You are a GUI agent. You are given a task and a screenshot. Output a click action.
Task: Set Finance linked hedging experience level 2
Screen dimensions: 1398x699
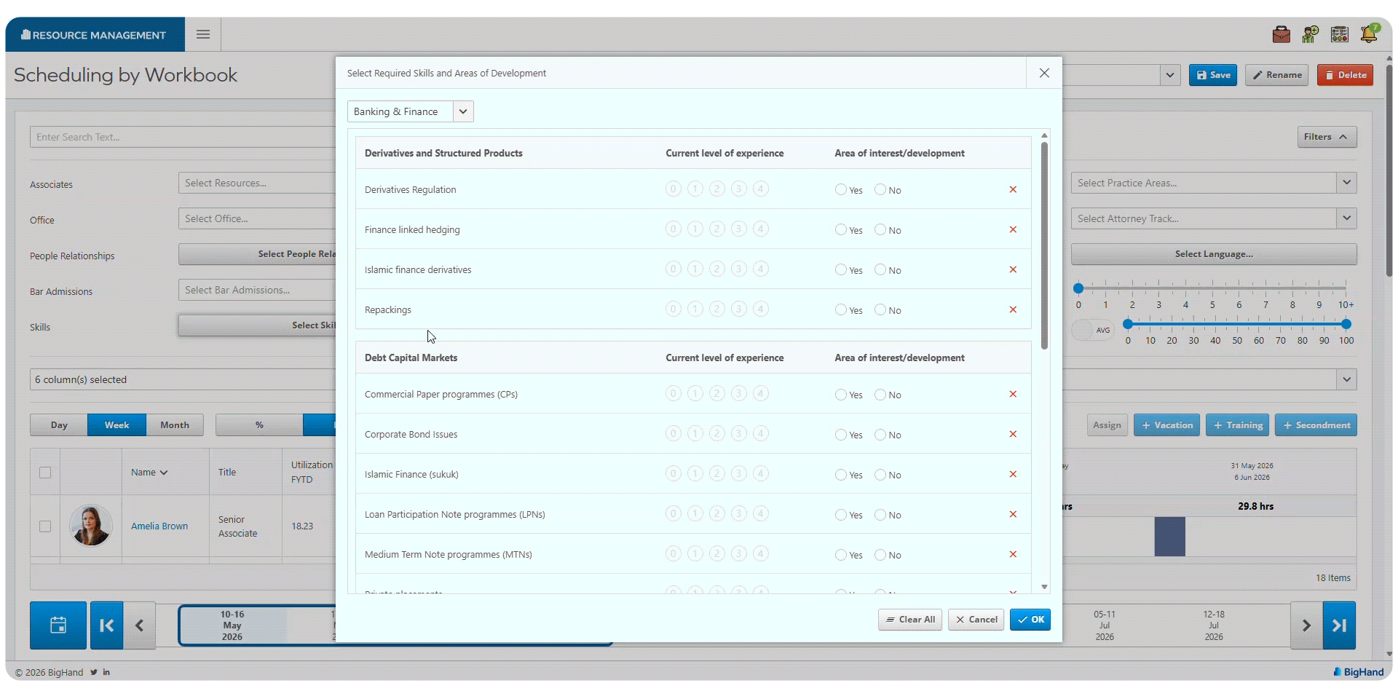point(717,229)
